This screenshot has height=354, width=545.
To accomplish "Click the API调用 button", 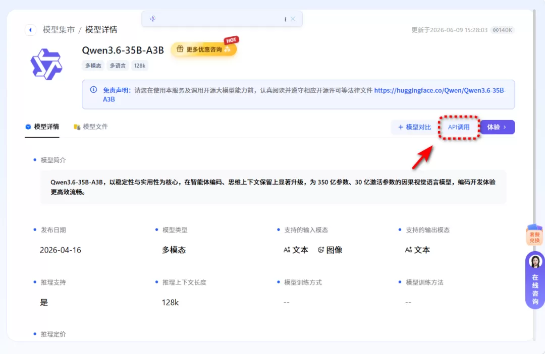I will [x=459, y=127].
